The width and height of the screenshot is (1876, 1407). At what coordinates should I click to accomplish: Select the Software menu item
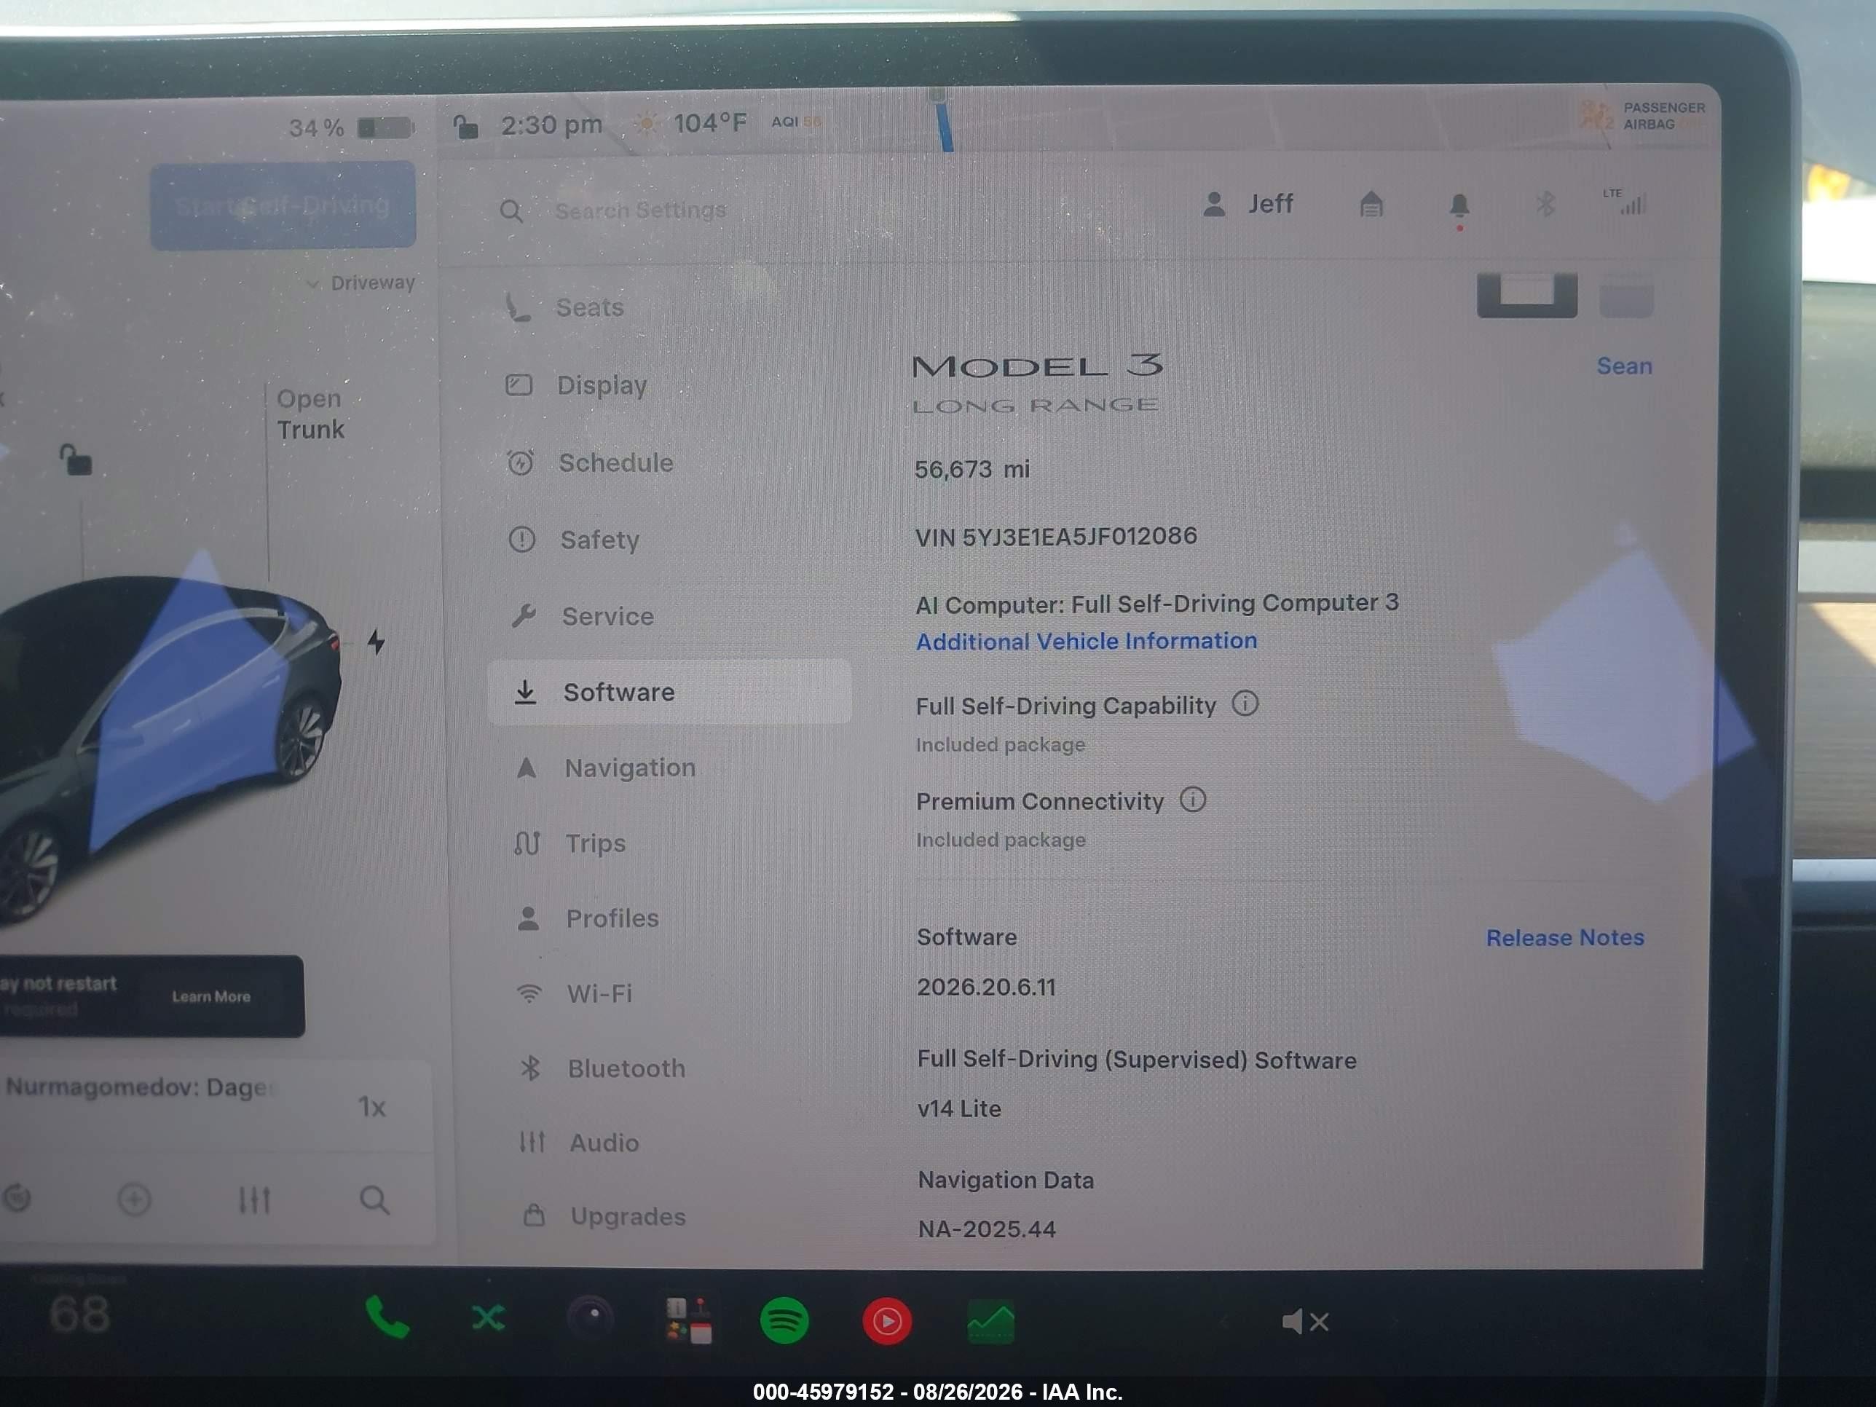click(x=669, y=692)
